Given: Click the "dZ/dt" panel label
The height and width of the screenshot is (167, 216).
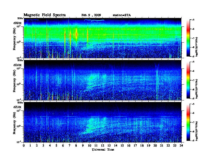Looking at the screenshot, I should point(17,107).
